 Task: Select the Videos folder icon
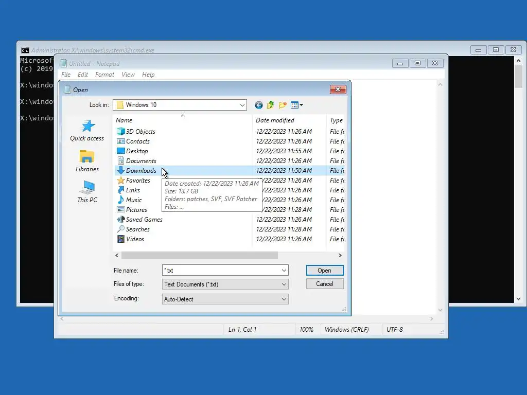pyautogui.click(x=120, y=239)
